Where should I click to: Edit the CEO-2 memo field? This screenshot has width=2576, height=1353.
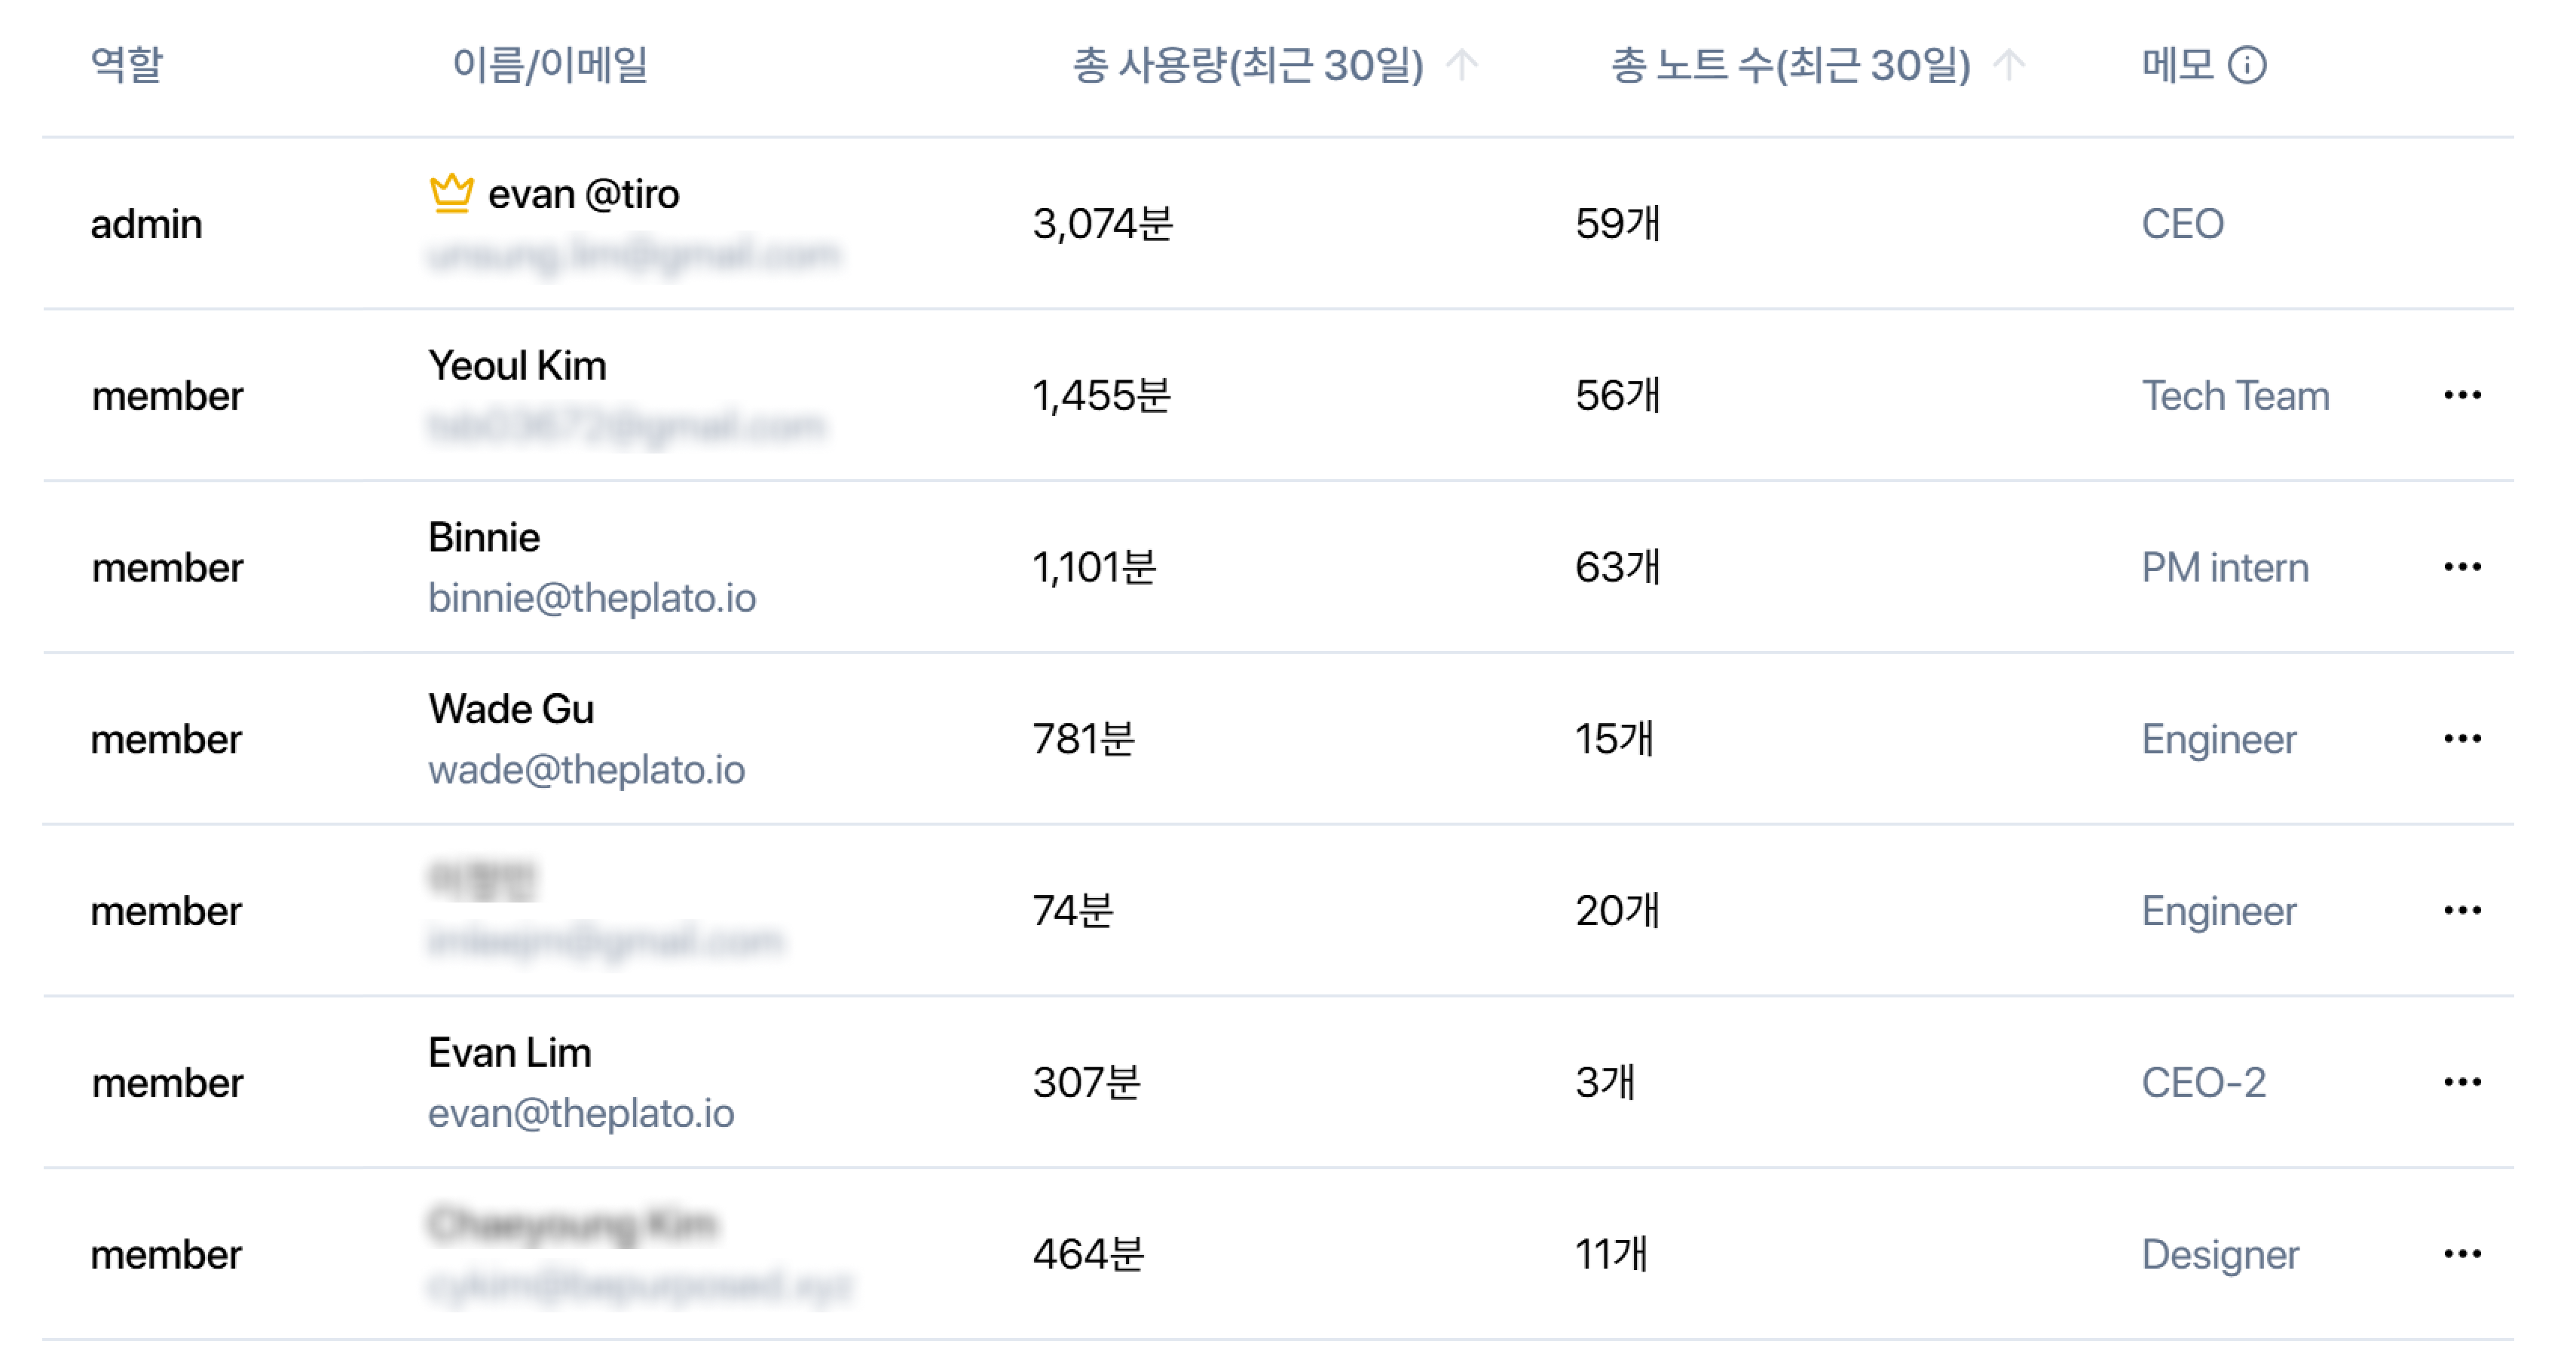[x=2203, y=1084]
